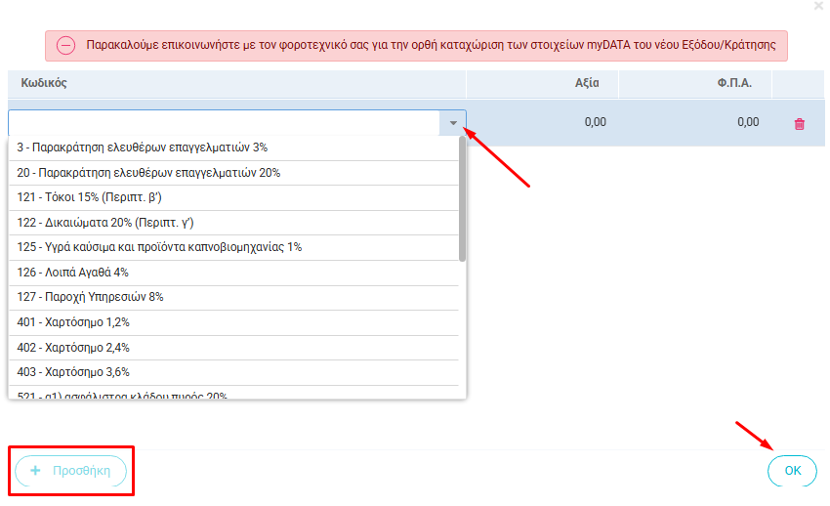The width and height of the screenshot is (830, 506).
Task: Confirm with the OK button
Action: (793, 471)
